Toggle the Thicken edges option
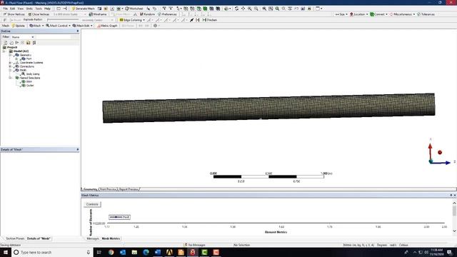This screenshot has height=257, width=457. (209, 20)
